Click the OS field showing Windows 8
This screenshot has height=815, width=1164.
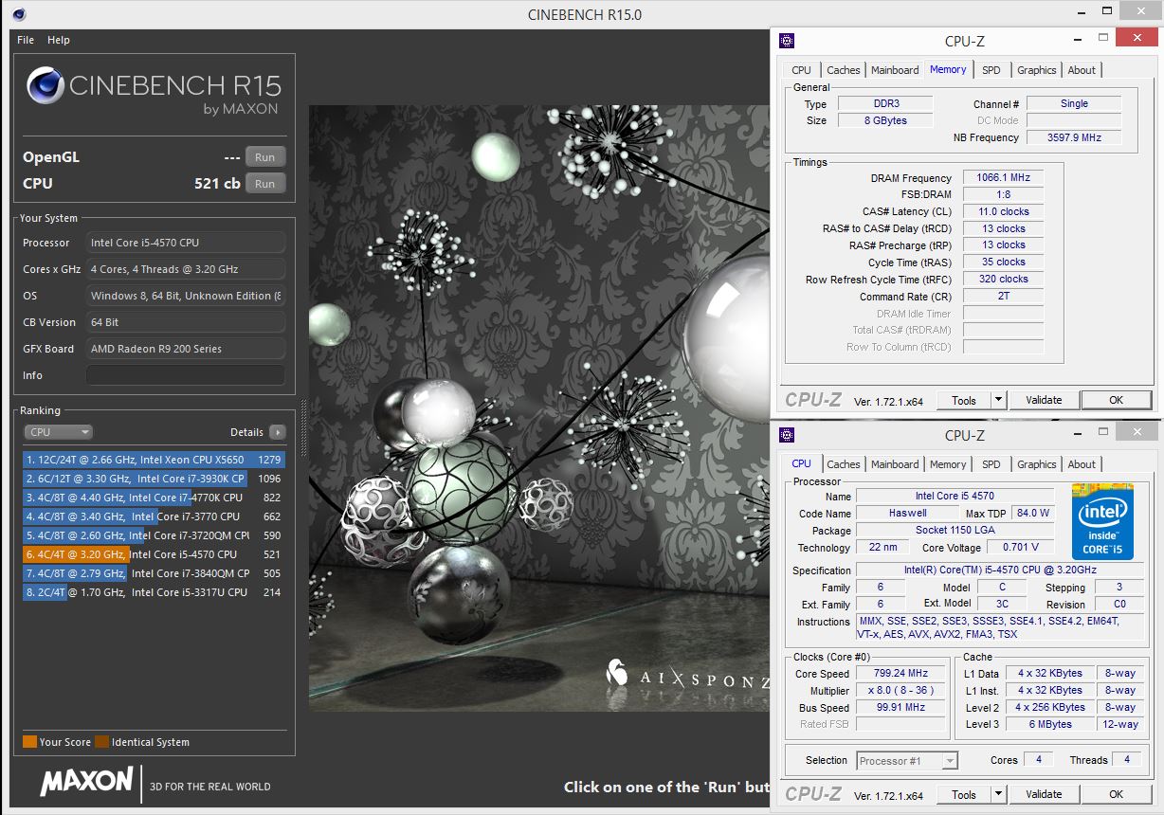coord(186,296)
